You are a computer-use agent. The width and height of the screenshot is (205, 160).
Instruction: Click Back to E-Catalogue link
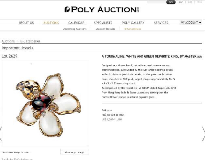(x=17, y=159)
